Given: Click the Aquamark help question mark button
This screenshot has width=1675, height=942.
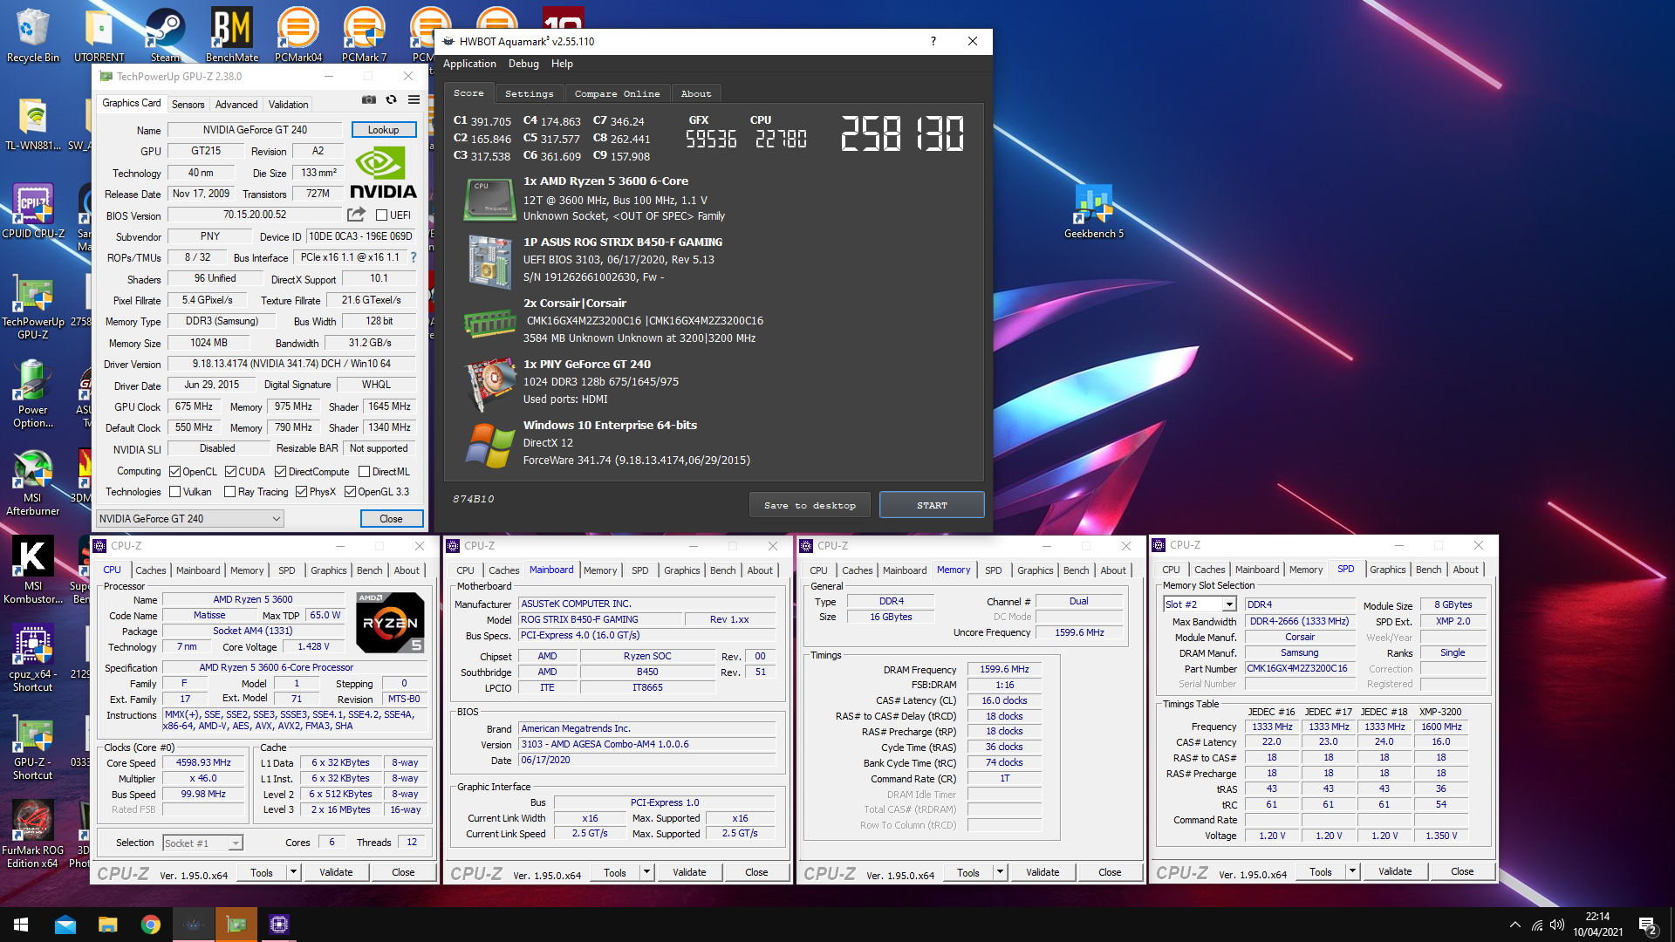Looking at the screenshot, I should point(933,41).
